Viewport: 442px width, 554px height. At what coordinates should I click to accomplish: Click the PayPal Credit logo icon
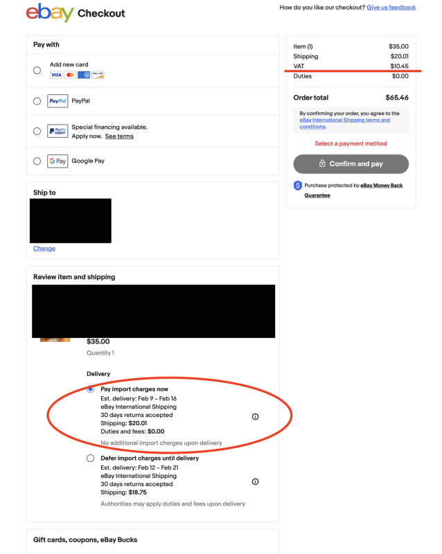(58, 131)
